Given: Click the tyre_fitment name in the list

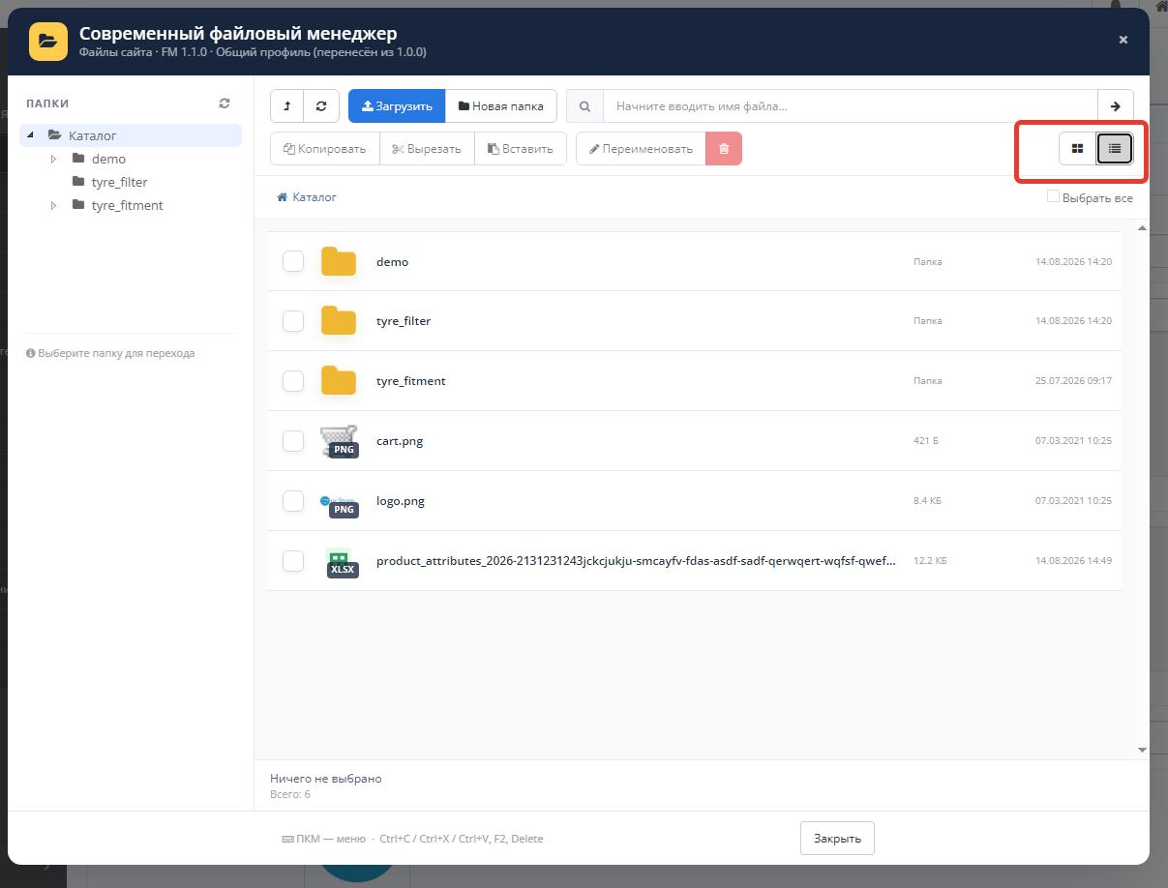Looking at the screenshot, I should point(411,381).
